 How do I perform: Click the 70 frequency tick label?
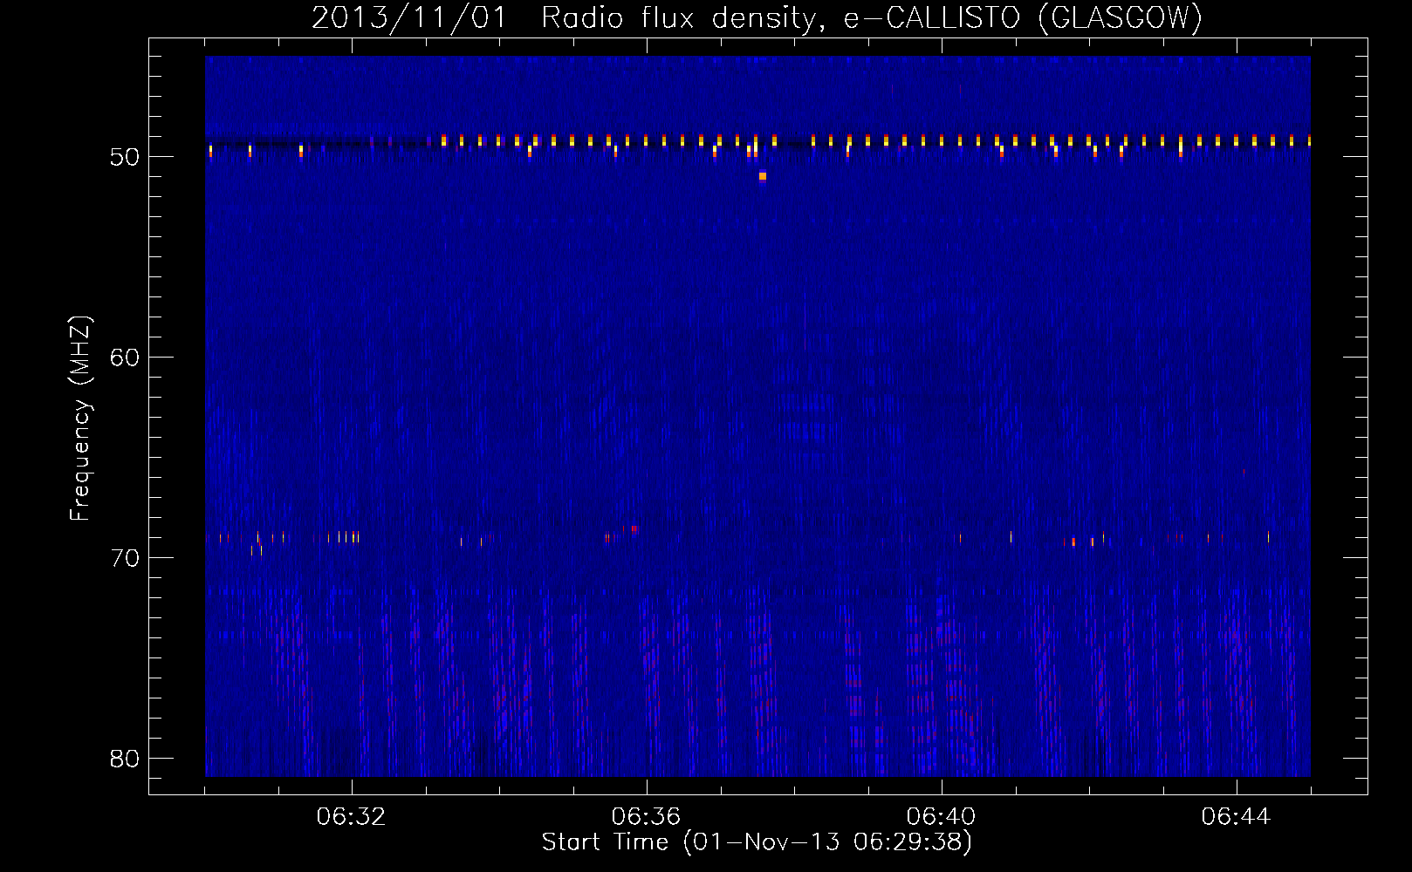125,558
